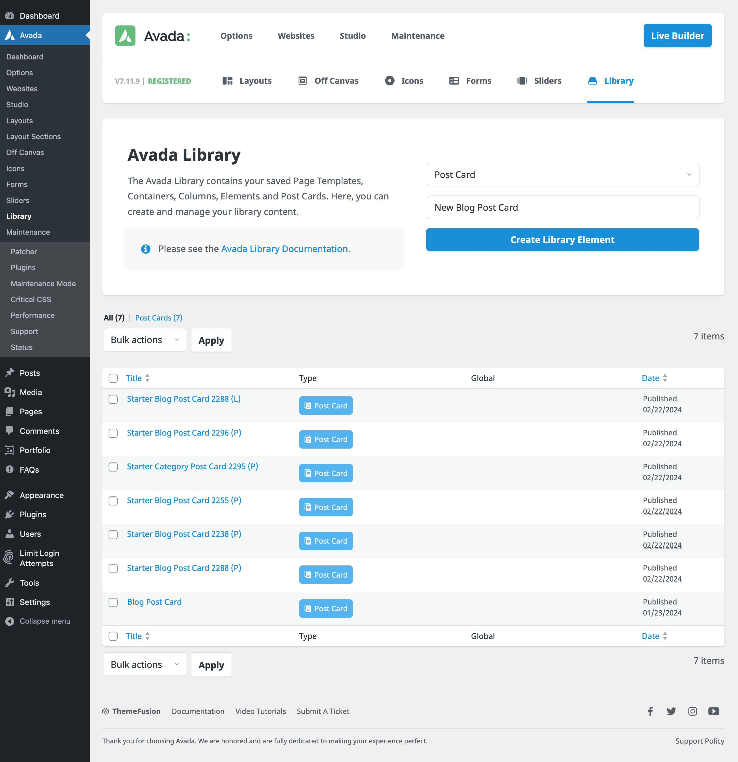
Task: Open the Support Policy footer link
Action: (700, 741)
